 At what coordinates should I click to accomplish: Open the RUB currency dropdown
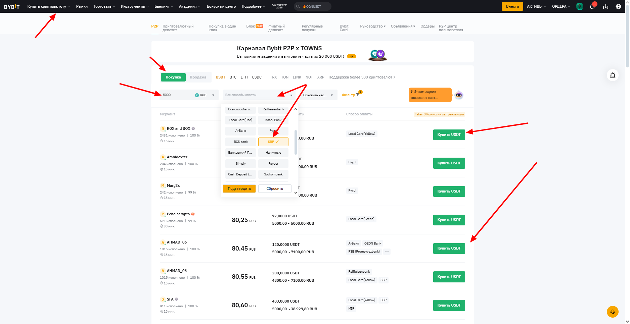click(205, 95)
